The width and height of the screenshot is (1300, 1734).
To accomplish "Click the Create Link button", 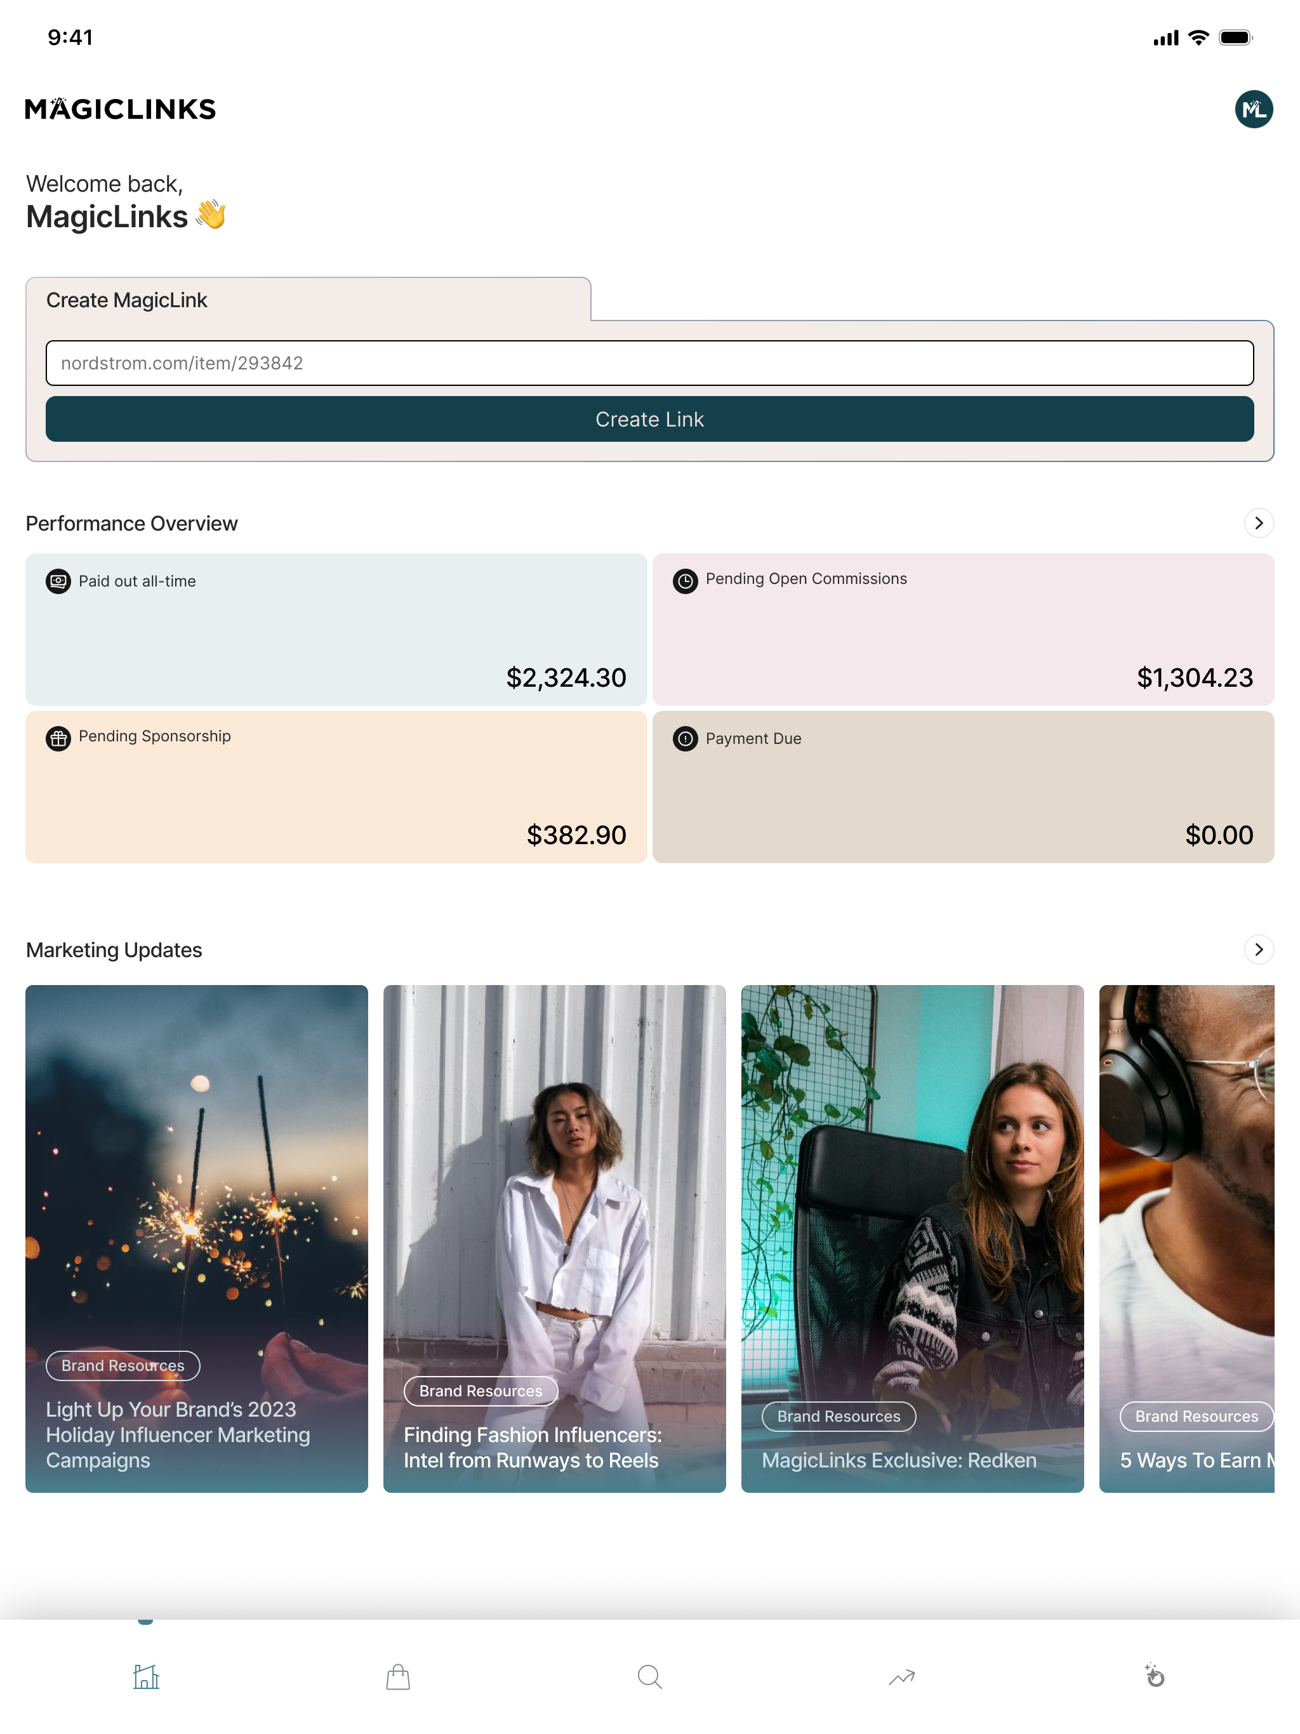I will pos(650,420).
